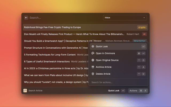
Task: Expand the Inbox dropdown chevron
Action: 144,18
